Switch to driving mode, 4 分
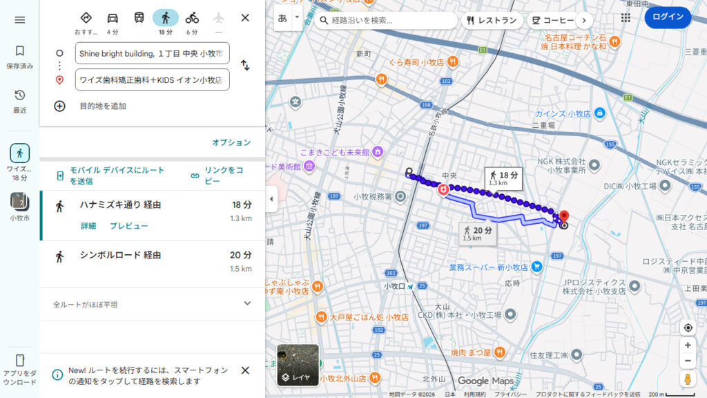 coord(113,23)
